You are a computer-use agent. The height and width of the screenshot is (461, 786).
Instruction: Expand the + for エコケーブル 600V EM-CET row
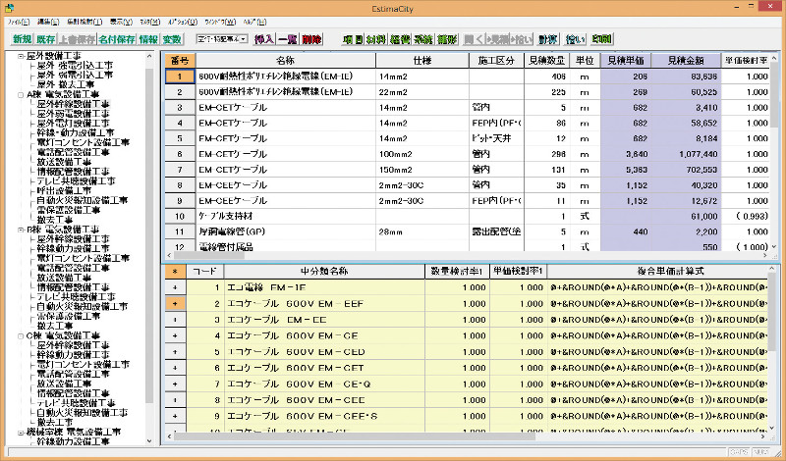175,368
